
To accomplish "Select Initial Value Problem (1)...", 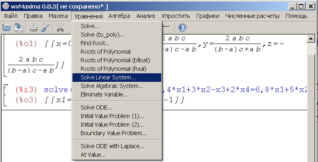I will click(117, 116).
